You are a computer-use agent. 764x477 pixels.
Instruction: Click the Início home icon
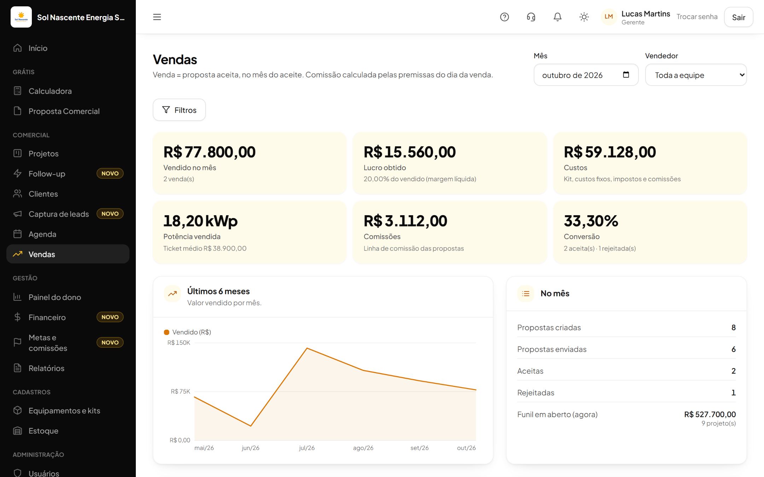click(x=17, y=48)
